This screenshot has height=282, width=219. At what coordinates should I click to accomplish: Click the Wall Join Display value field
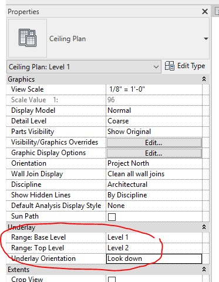154,174
